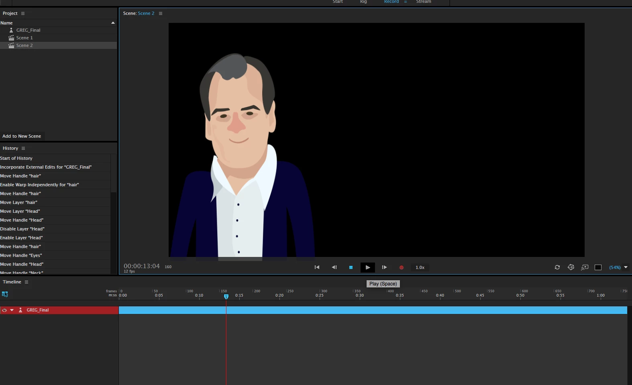Toggle the scene background square
The height and width of the screenshot is (385, 632).
click(598, 267)
